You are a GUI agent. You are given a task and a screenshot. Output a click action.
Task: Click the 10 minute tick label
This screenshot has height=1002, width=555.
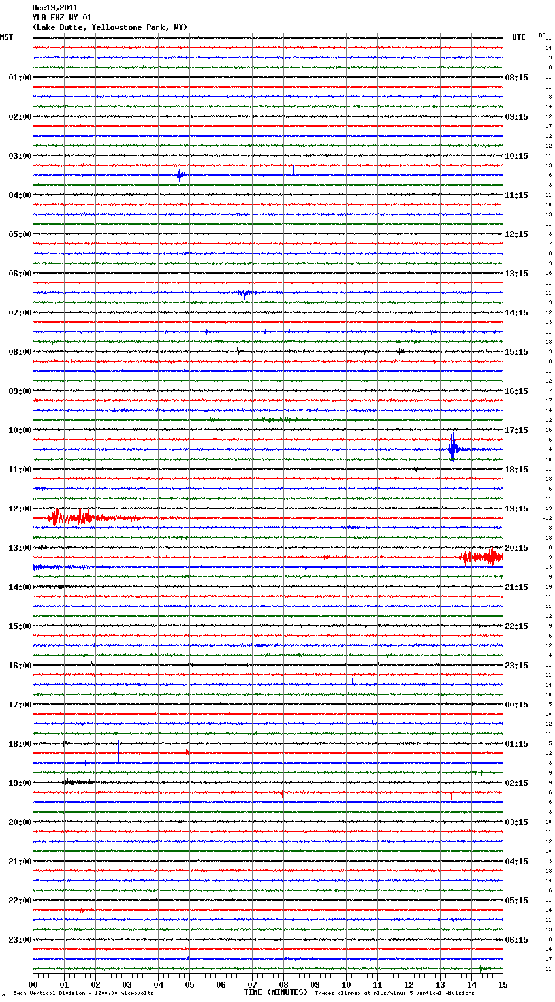pos(346,984)
